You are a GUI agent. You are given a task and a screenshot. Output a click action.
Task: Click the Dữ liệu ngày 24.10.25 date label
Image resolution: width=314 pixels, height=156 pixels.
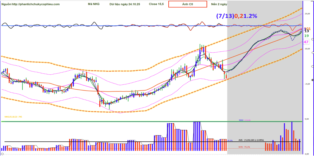point(125,4)
